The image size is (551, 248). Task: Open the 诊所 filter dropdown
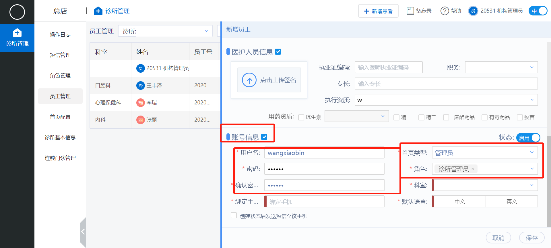(x=165, y=31)
